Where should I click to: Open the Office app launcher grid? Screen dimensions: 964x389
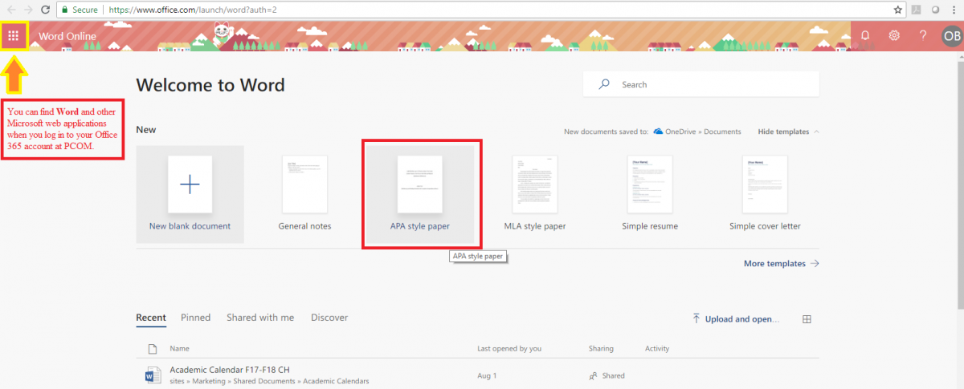14,36
